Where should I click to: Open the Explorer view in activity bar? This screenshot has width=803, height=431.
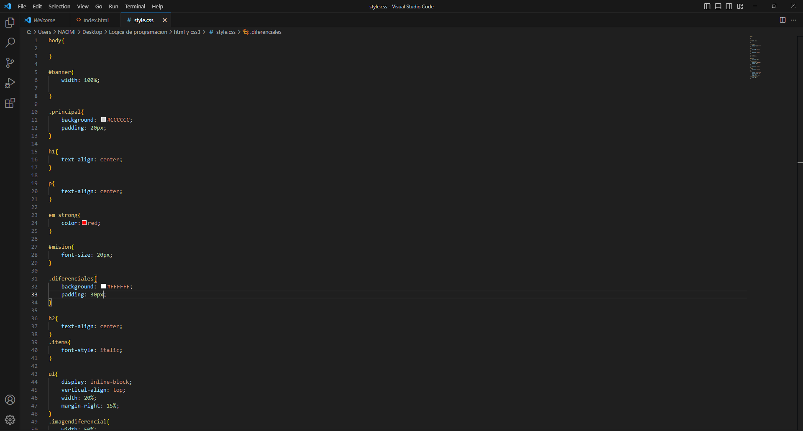coord(10,22)
